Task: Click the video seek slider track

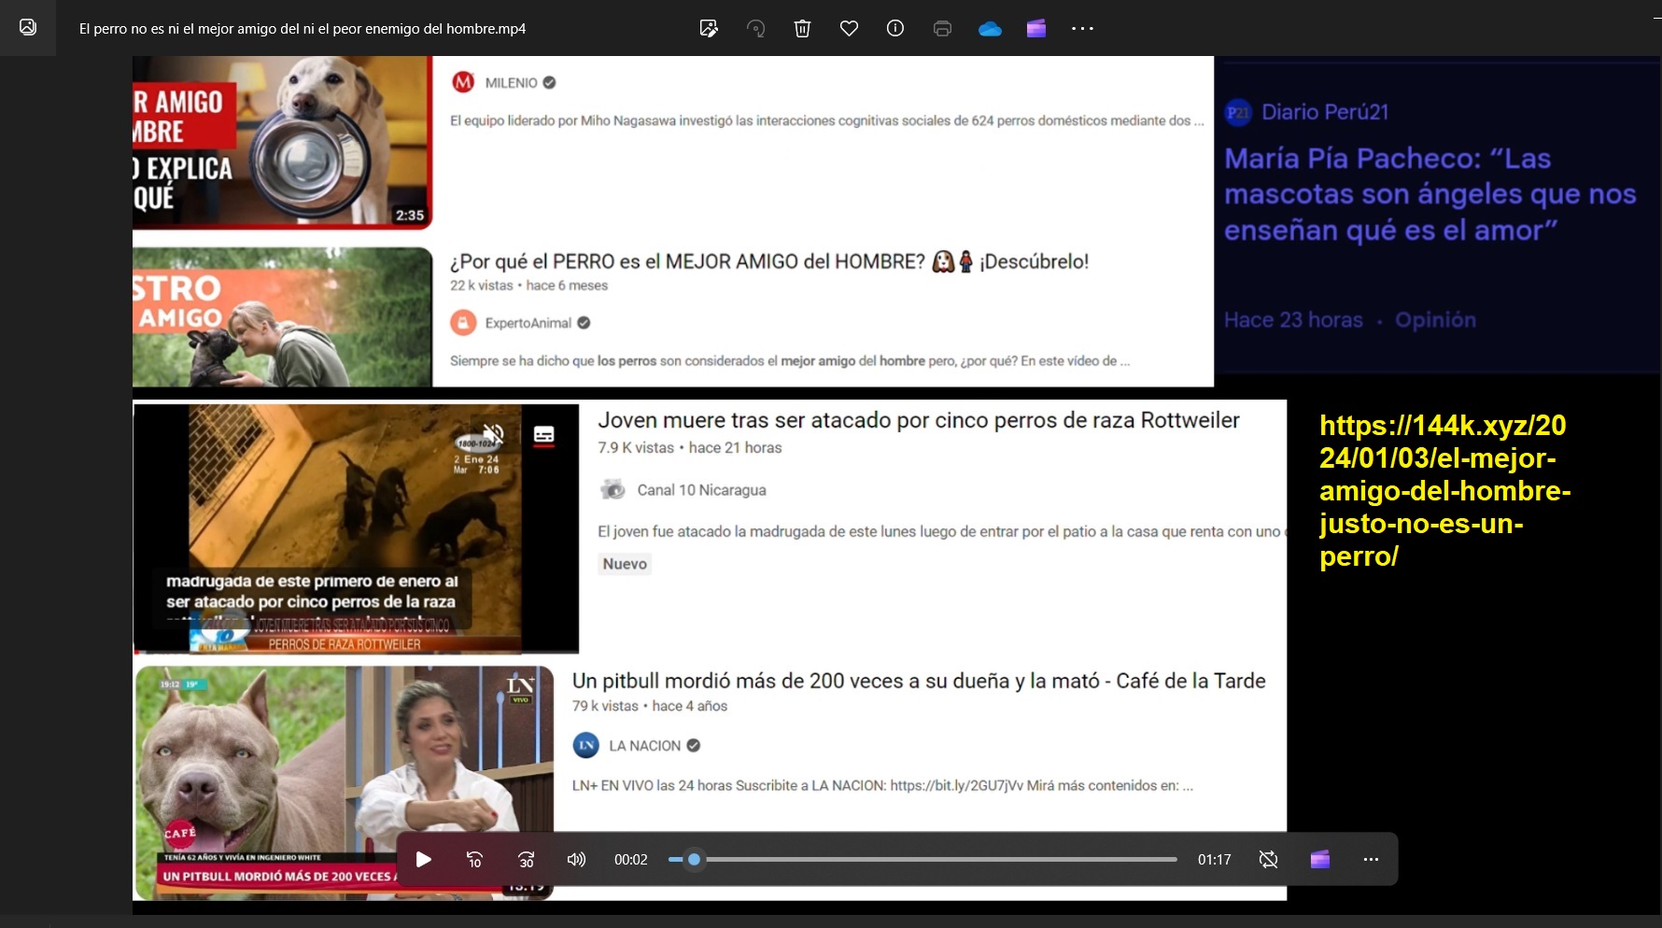Action: tap(934, 859)
